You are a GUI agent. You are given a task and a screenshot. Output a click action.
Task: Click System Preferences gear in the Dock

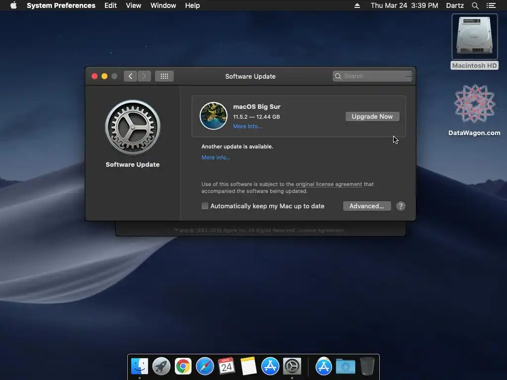tap(292, 367)
